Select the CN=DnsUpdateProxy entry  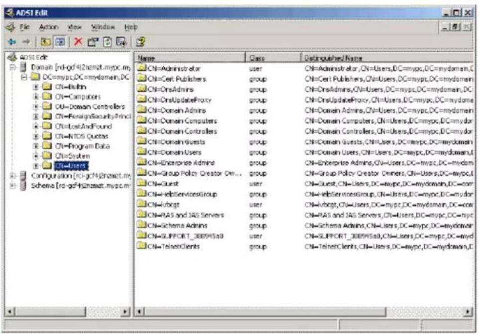pyautogui.click(x=179, y=100)
